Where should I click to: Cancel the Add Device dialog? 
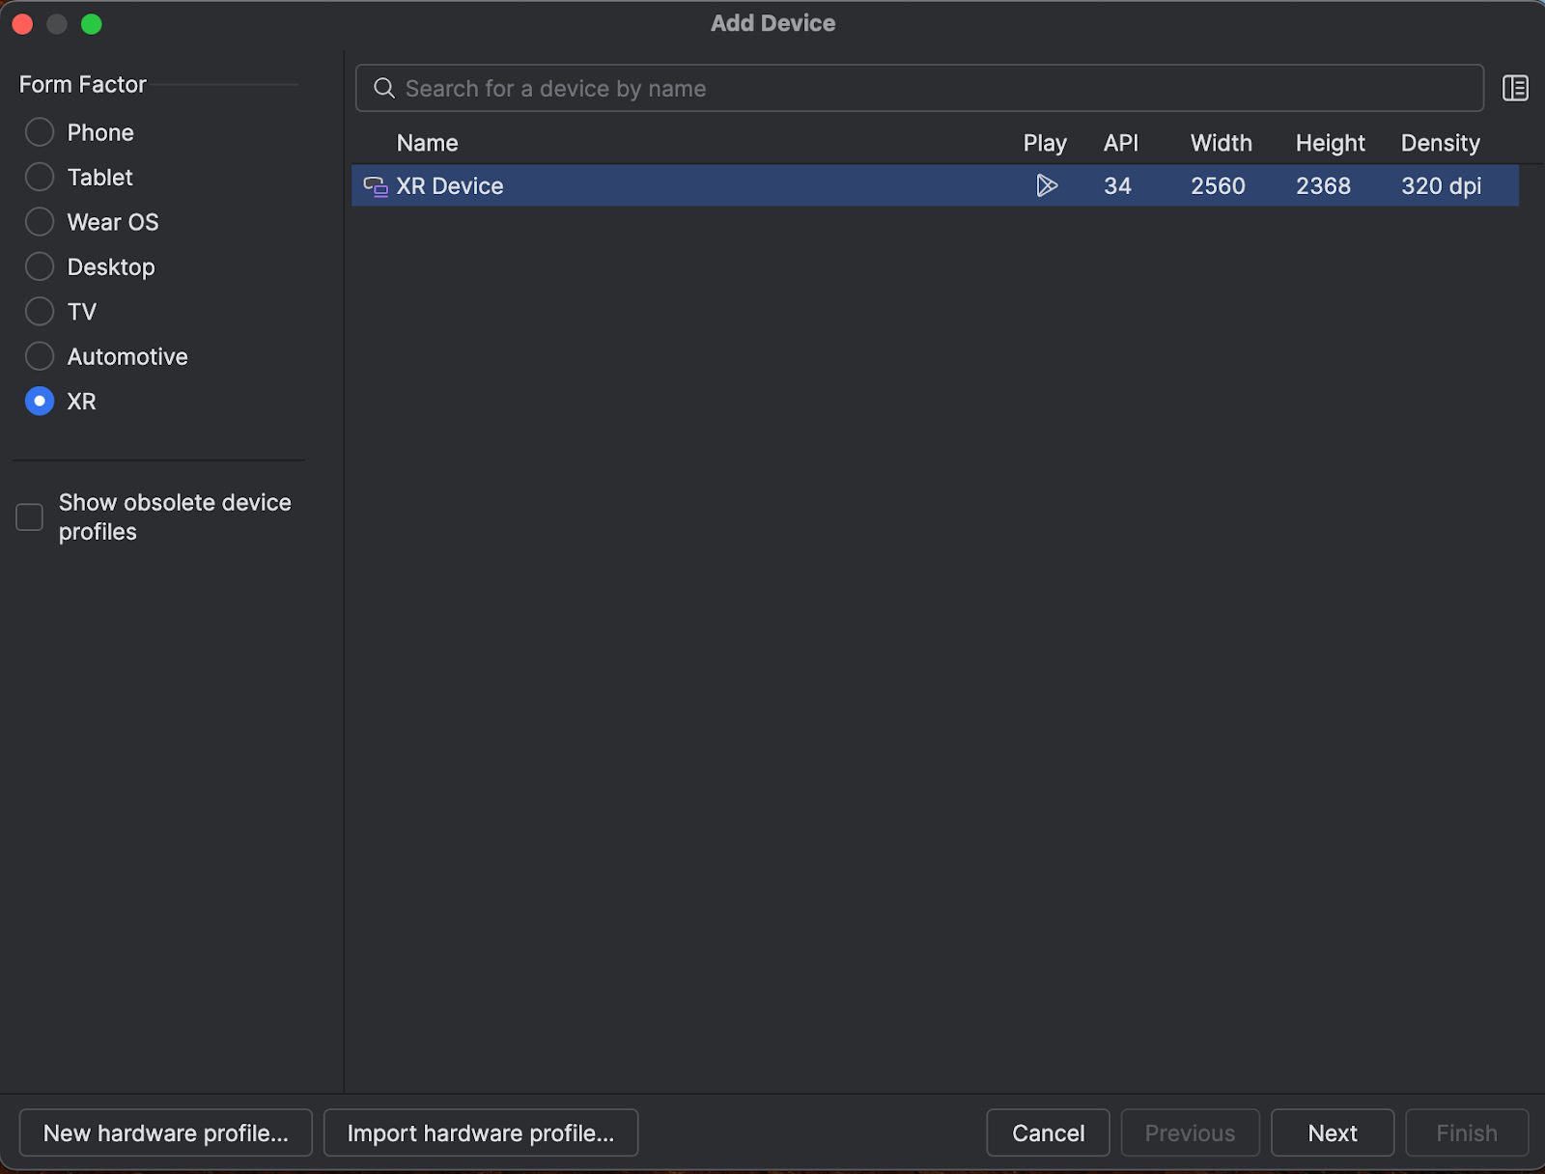1048,1132
